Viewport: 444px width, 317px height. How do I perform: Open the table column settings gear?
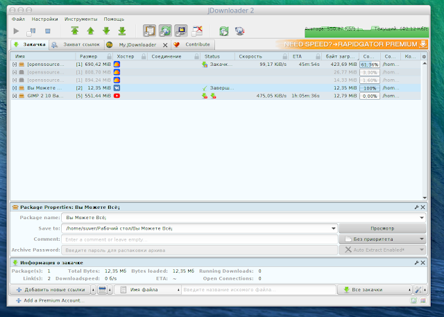(x=424, y=57)
